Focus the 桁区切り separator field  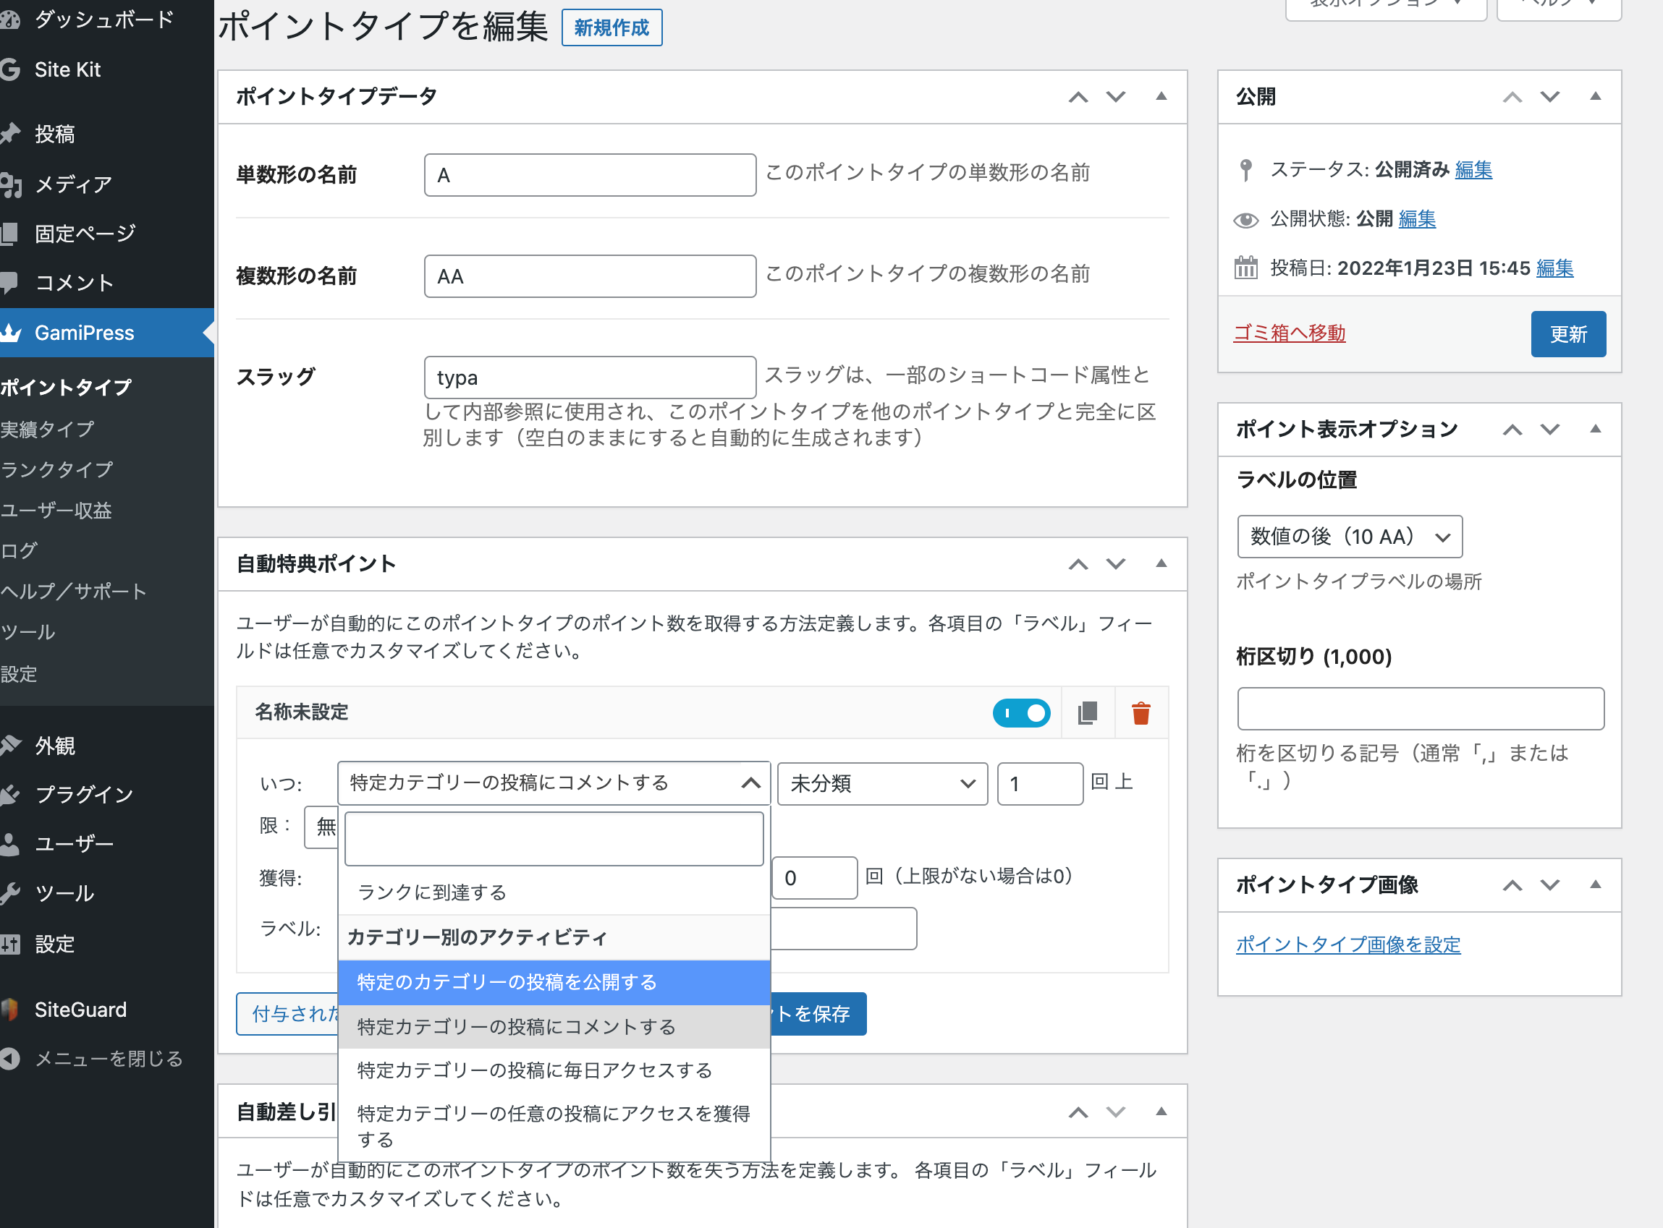1421,709
